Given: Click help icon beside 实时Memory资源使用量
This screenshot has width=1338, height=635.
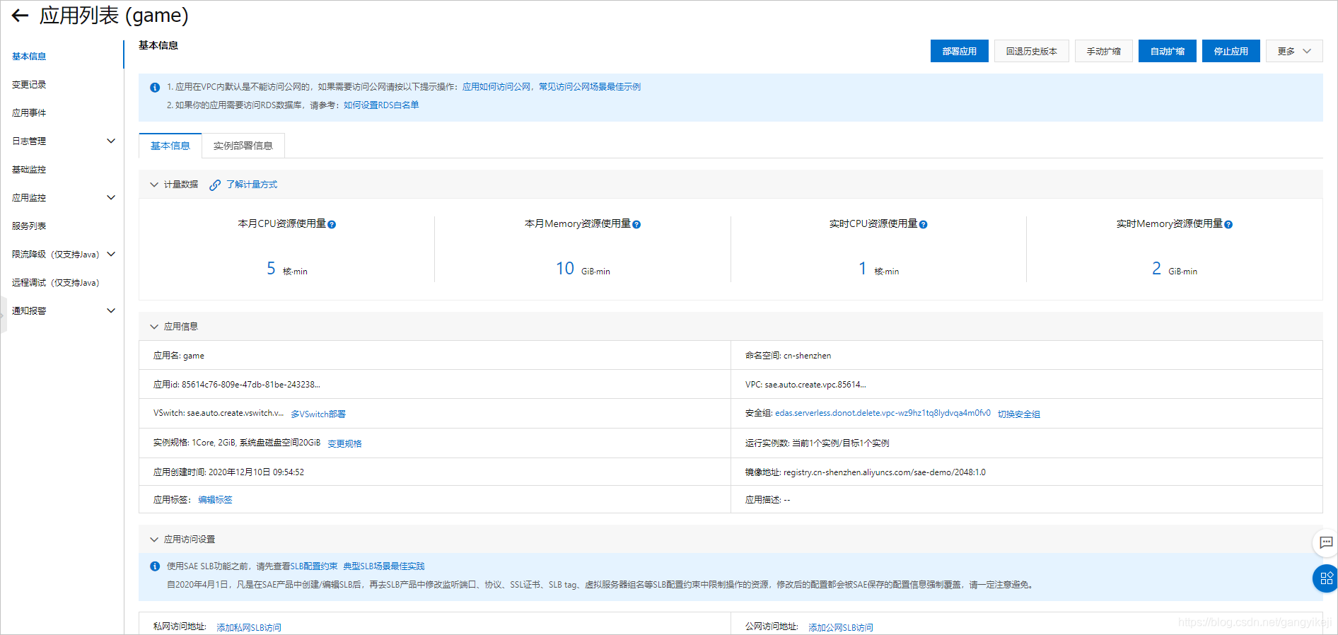Looking at the screenshot, I should coord(1228,224).
